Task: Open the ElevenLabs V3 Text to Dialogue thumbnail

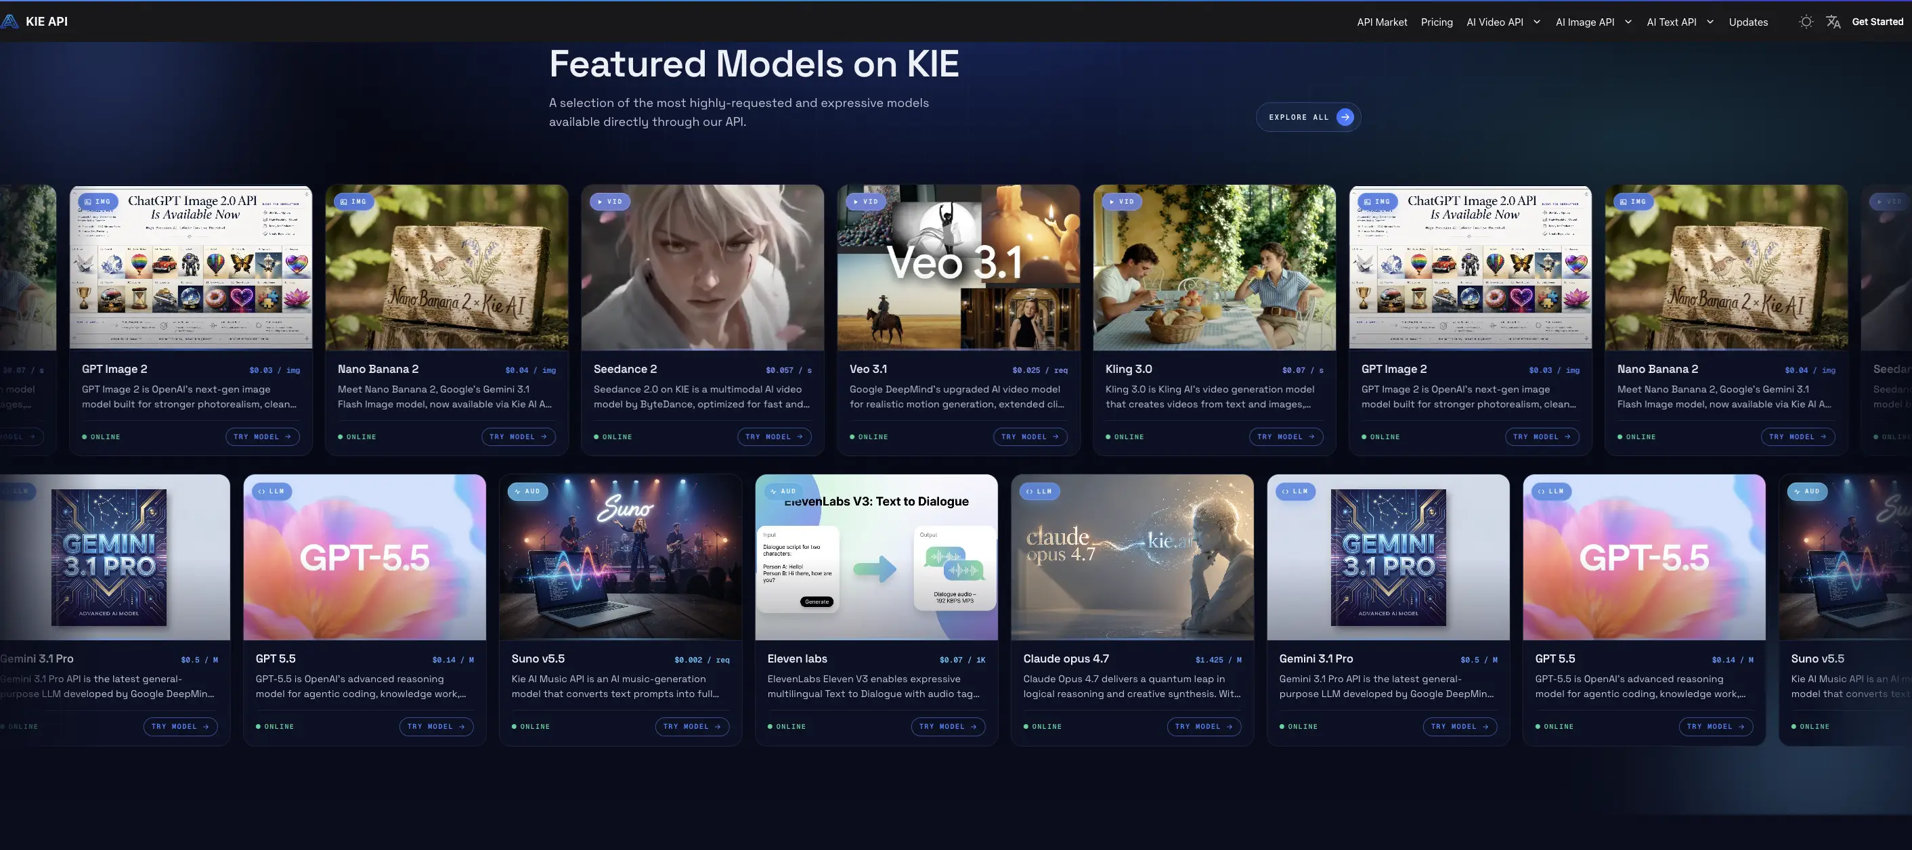Action: (876, 557)
